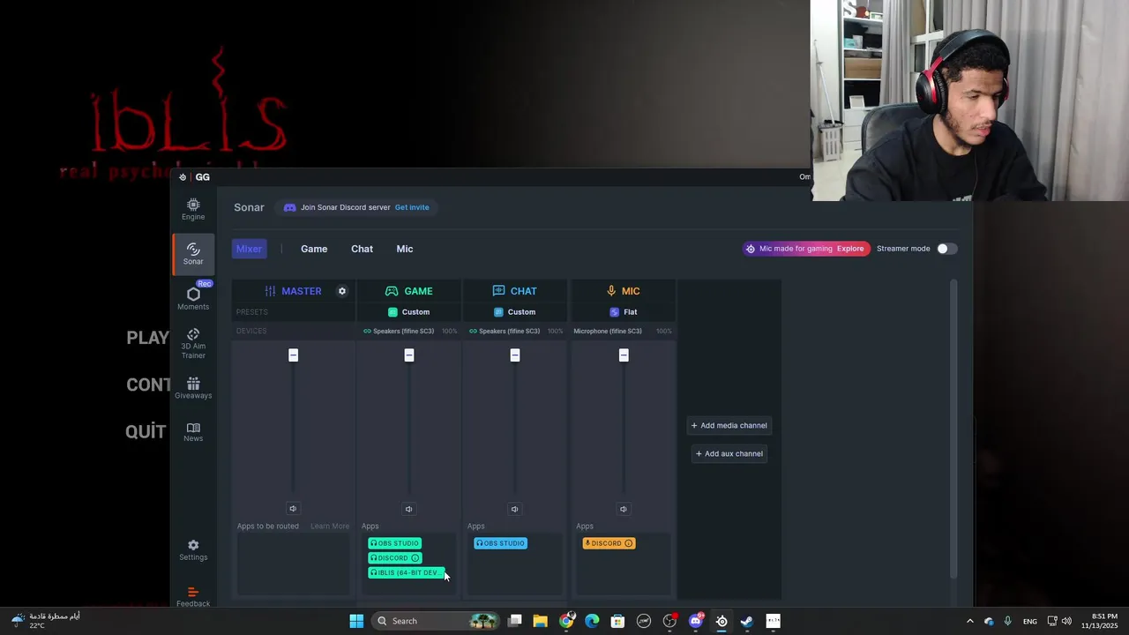Click the SteelSeries GG logo in title bar
The image size is (1129, 635).
click(183, 177)
